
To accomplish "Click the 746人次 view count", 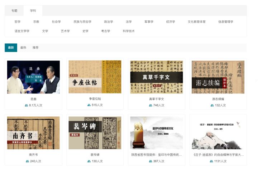I will click(x=159, y=105).
